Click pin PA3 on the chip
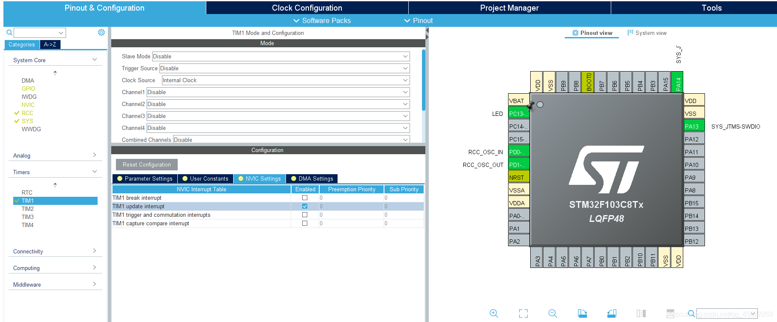This screenshot has width=777, height=322. 537,257
